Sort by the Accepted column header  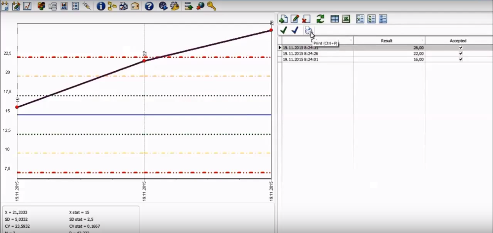(459, 41)
